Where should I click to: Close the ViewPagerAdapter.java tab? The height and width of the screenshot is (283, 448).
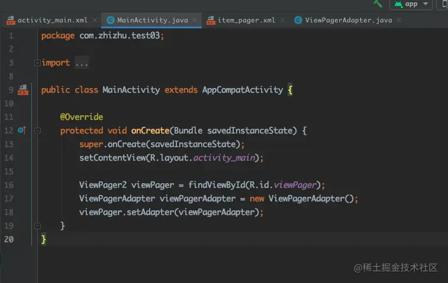coord(399,20)
